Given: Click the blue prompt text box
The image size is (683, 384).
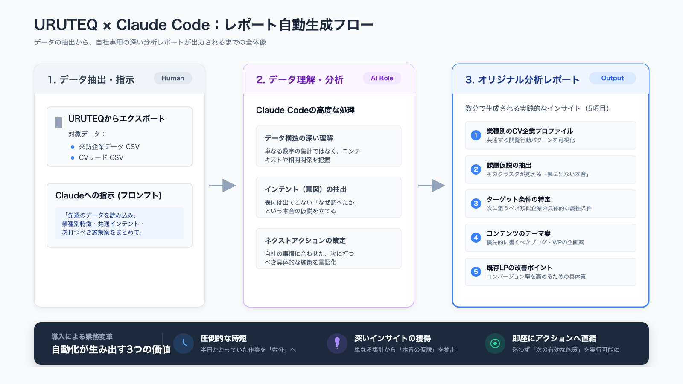Looking at the screenshot, I should click(120, 223).
